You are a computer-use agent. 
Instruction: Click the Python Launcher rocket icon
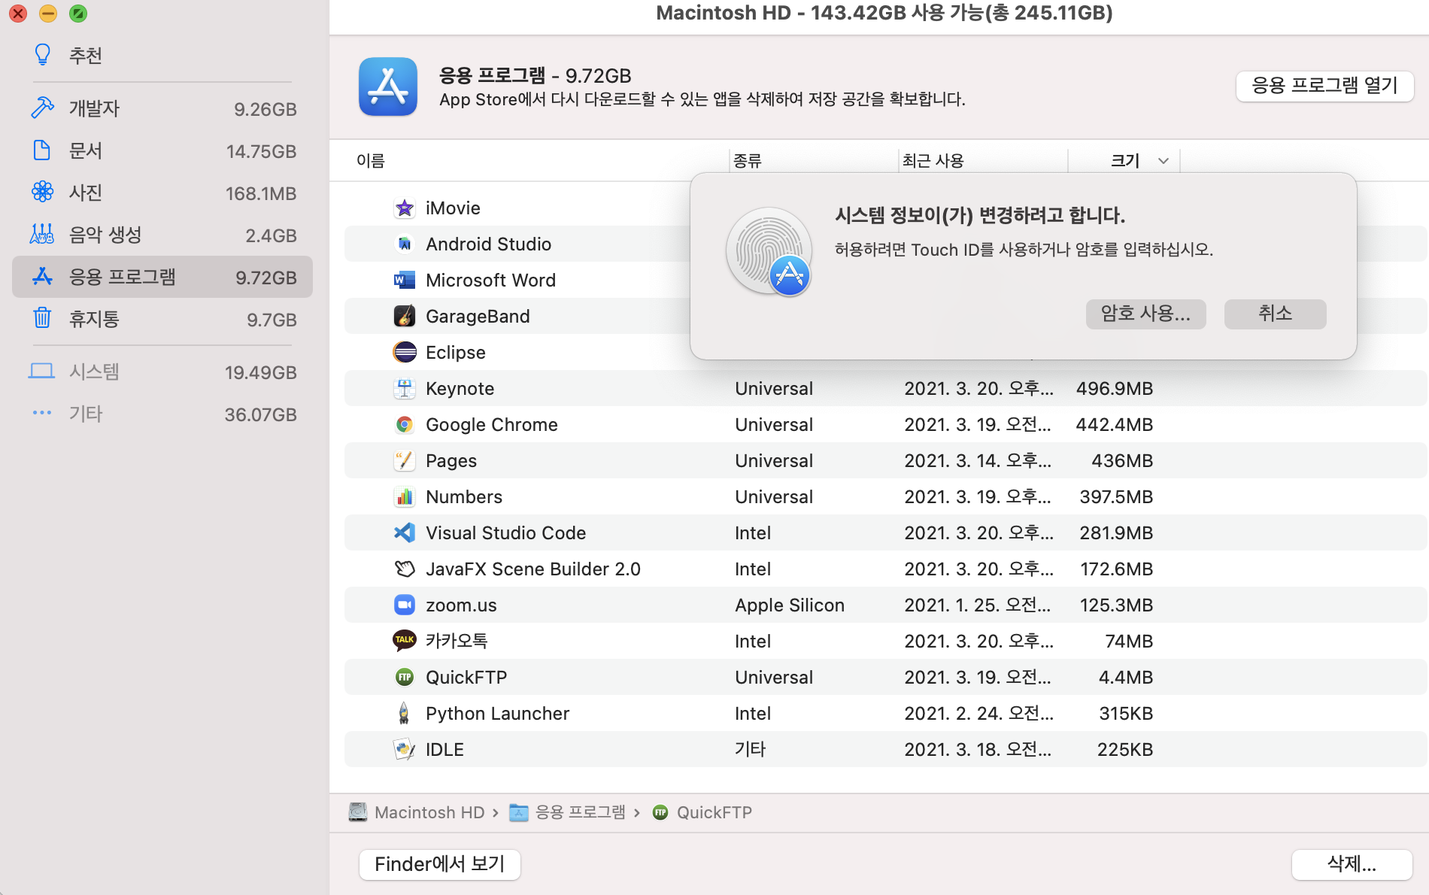tap(405, 714)
